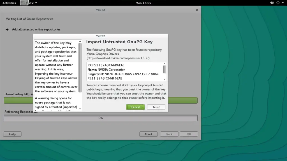The height and width of the screenshot is (161, 287).
Task: Click scroll up arrow of key details box
Action: 164,64
